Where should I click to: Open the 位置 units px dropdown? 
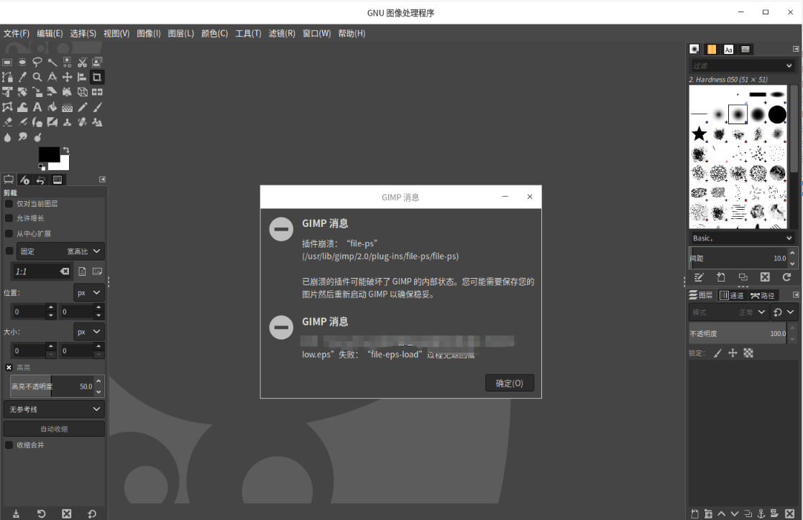[88, 292]
